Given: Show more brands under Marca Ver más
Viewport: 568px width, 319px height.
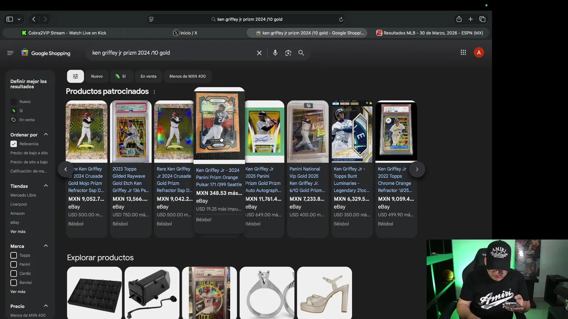Looking at the screenshot, I should (x=18, y=292).
